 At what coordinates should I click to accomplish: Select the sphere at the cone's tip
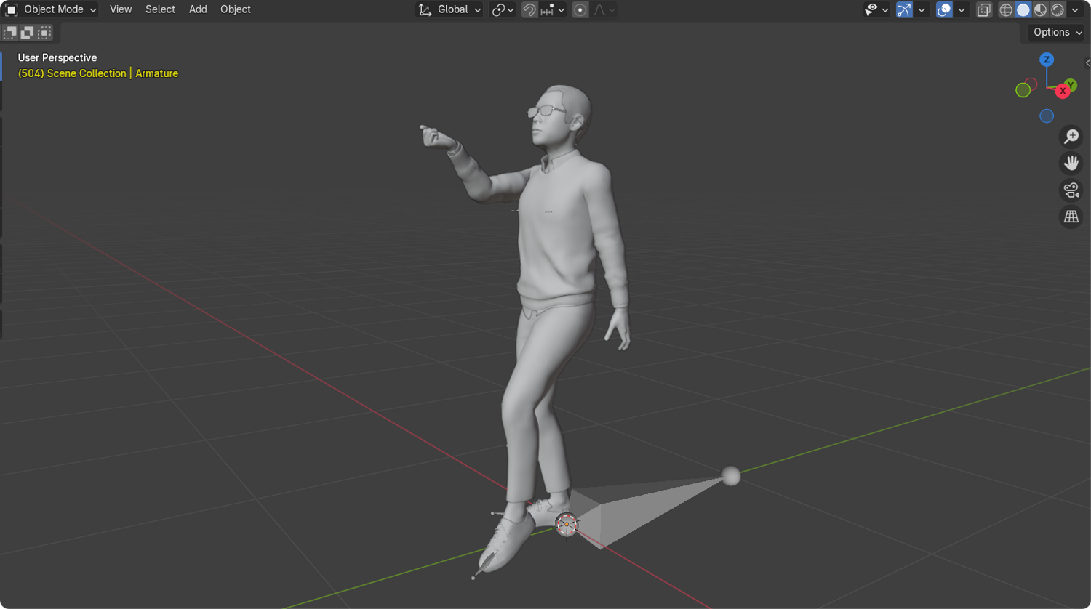730,476
